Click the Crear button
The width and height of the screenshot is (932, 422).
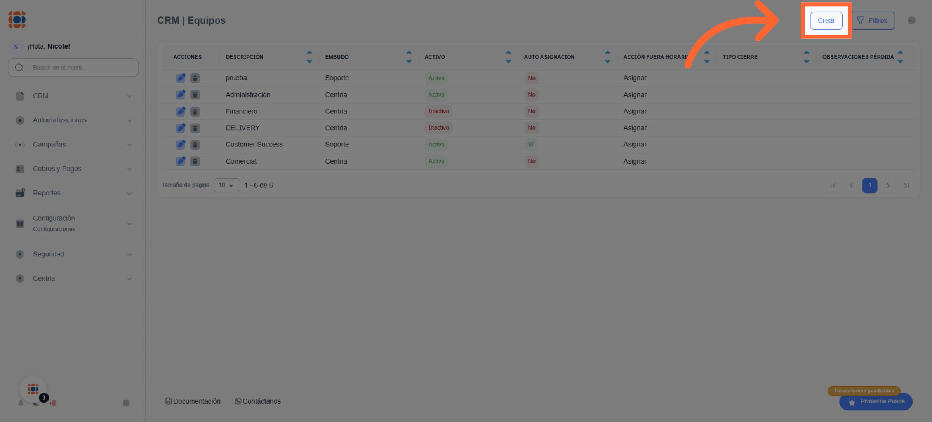826,21
